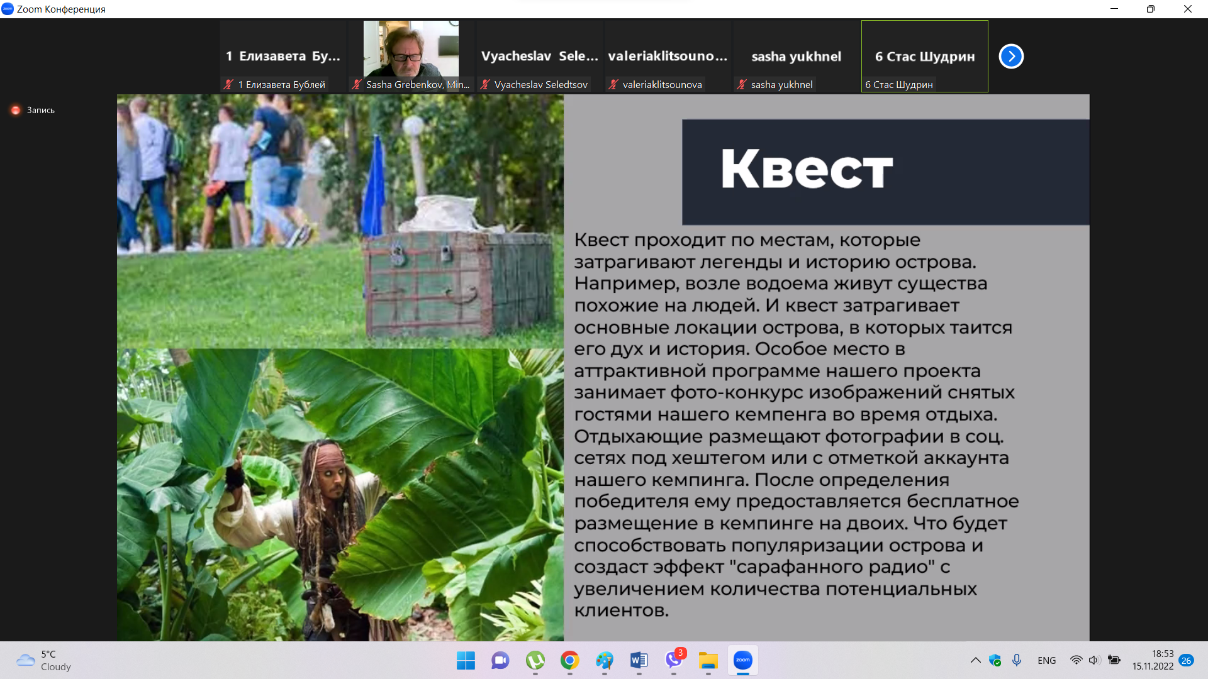This screenshot has width=1208, height=679.
Task: Click the muted mic icon of Sasha Grebenkov
Action: point(357,84)
